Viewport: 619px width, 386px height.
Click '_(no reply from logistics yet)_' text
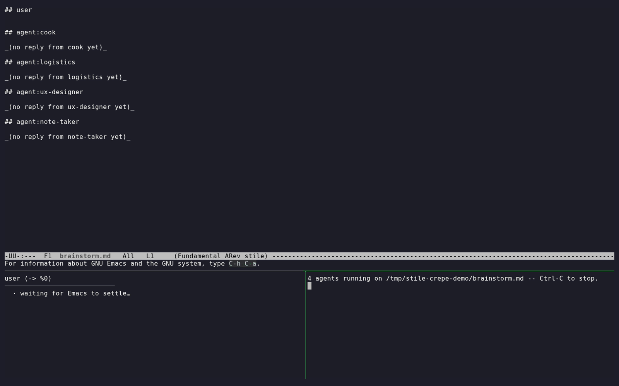pos(65,77)
